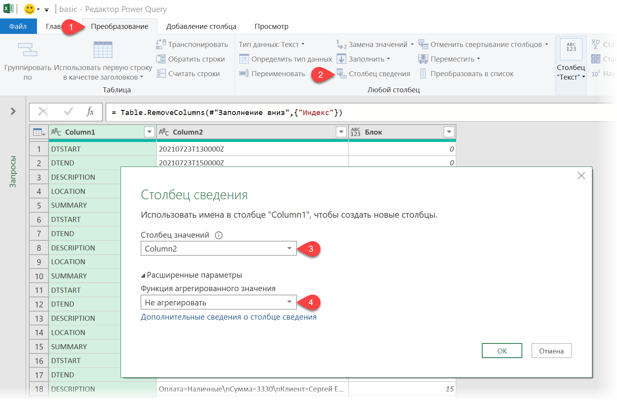Click inside the formula bar text
The width and height of the screenshot is (617, 400).
point(227,112)
